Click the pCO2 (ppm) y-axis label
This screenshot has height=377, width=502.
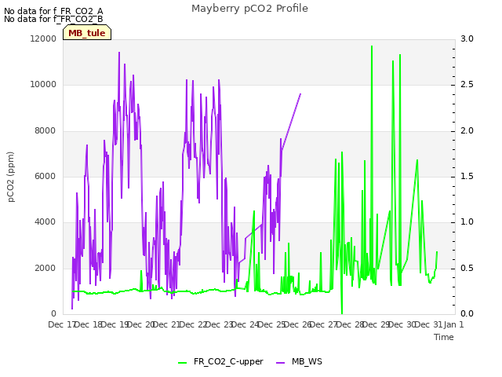pyautogui.click(x=10, y=177)
